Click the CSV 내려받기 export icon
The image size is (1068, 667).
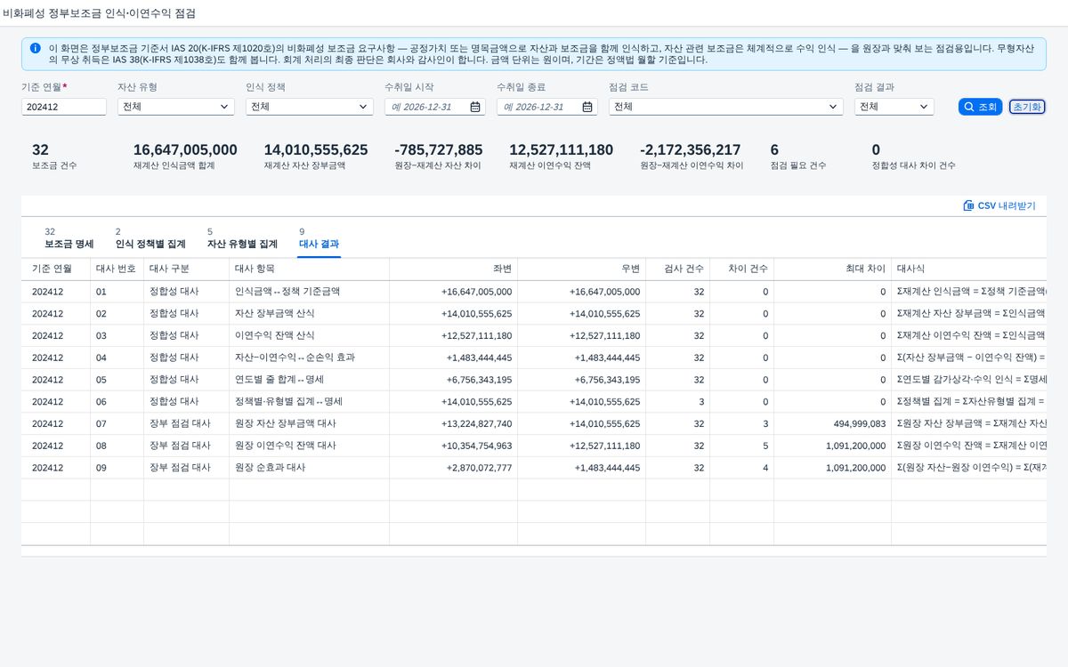[968, 205]
